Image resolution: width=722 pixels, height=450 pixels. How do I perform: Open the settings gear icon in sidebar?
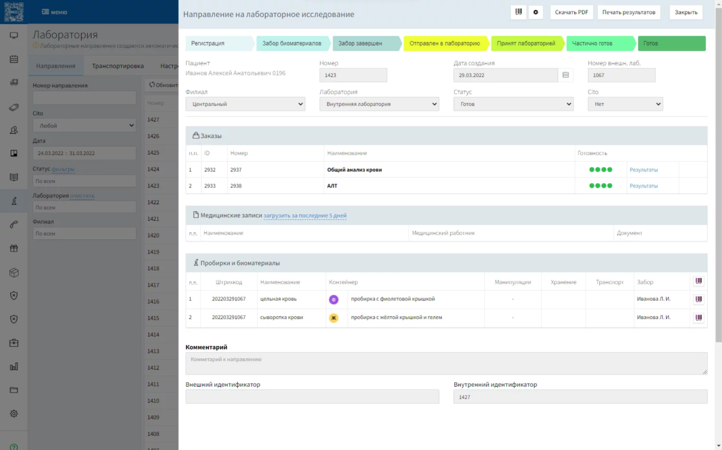[x=14, y=414]
